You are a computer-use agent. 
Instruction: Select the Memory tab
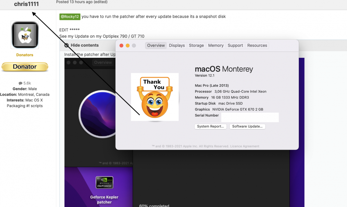coord(216,46)
